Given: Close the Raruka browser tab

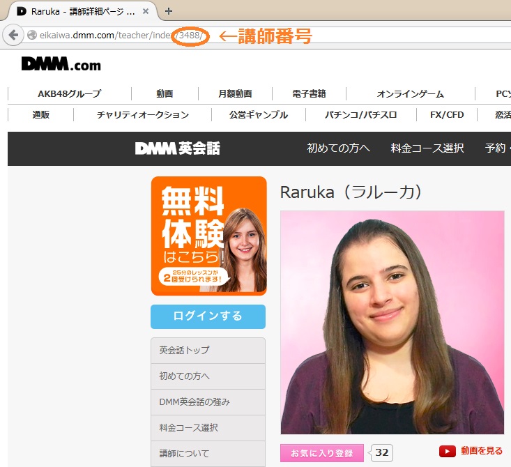Looking at the screenshot, I should coord(146,11).
